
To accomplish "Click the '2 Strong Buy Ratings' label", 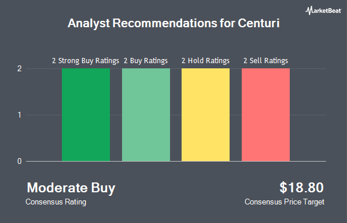I will point(86,61).
